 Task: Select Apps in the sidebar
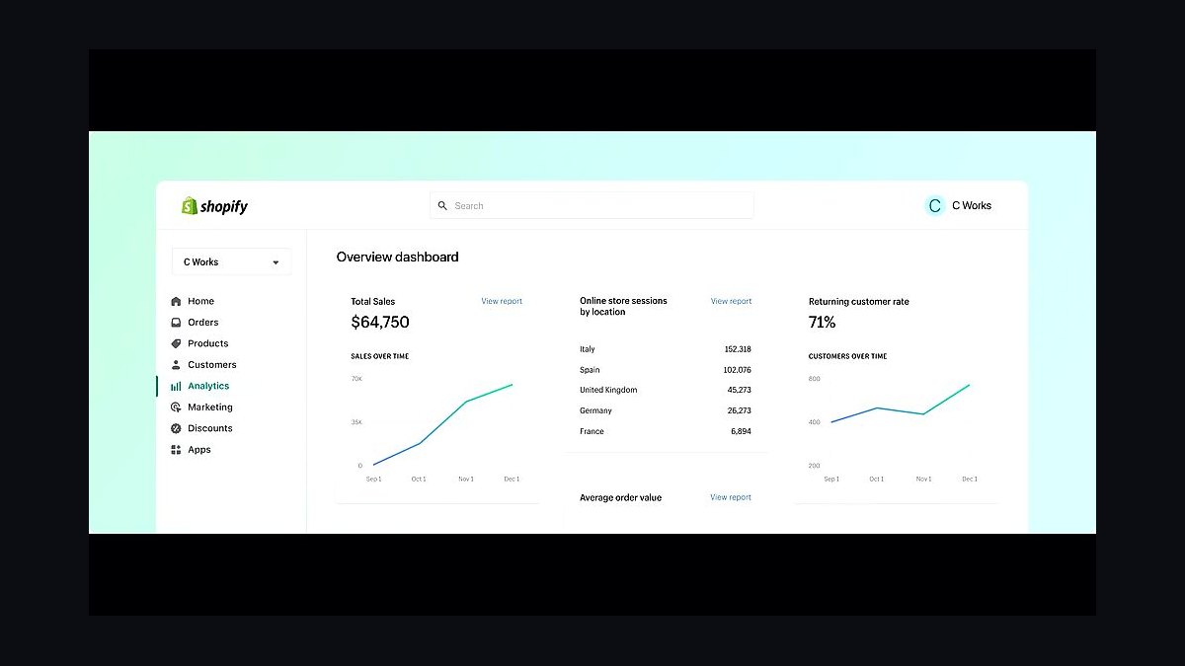point(199,450)
